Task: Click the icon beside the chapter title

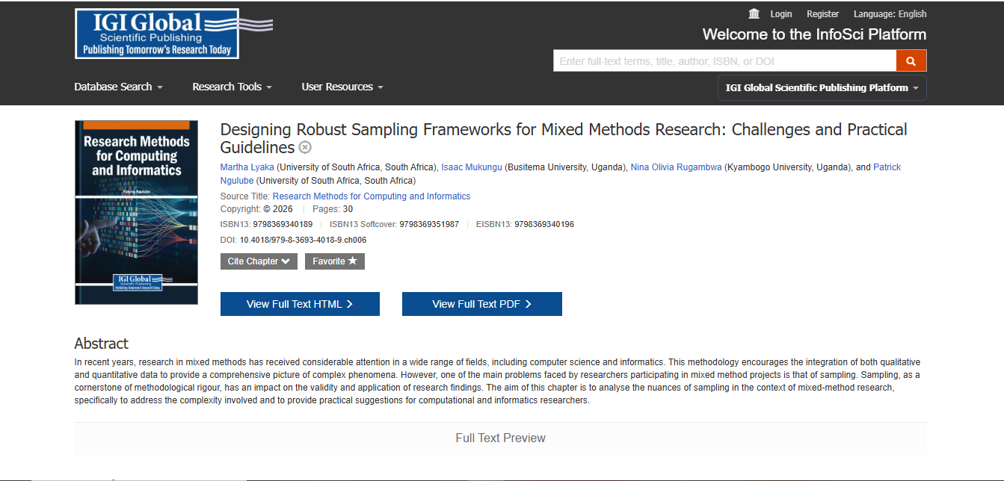Action: pyautogui.click(x=305, y=147)
